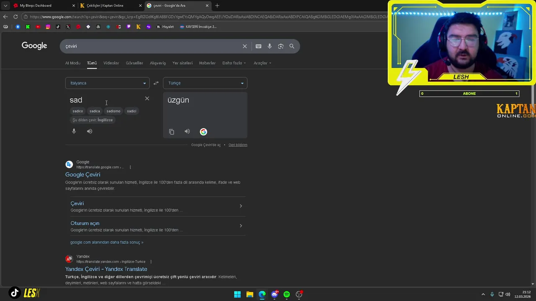536x301 pixels.
Task: Switch to Videolar tab
Action: 111,63
